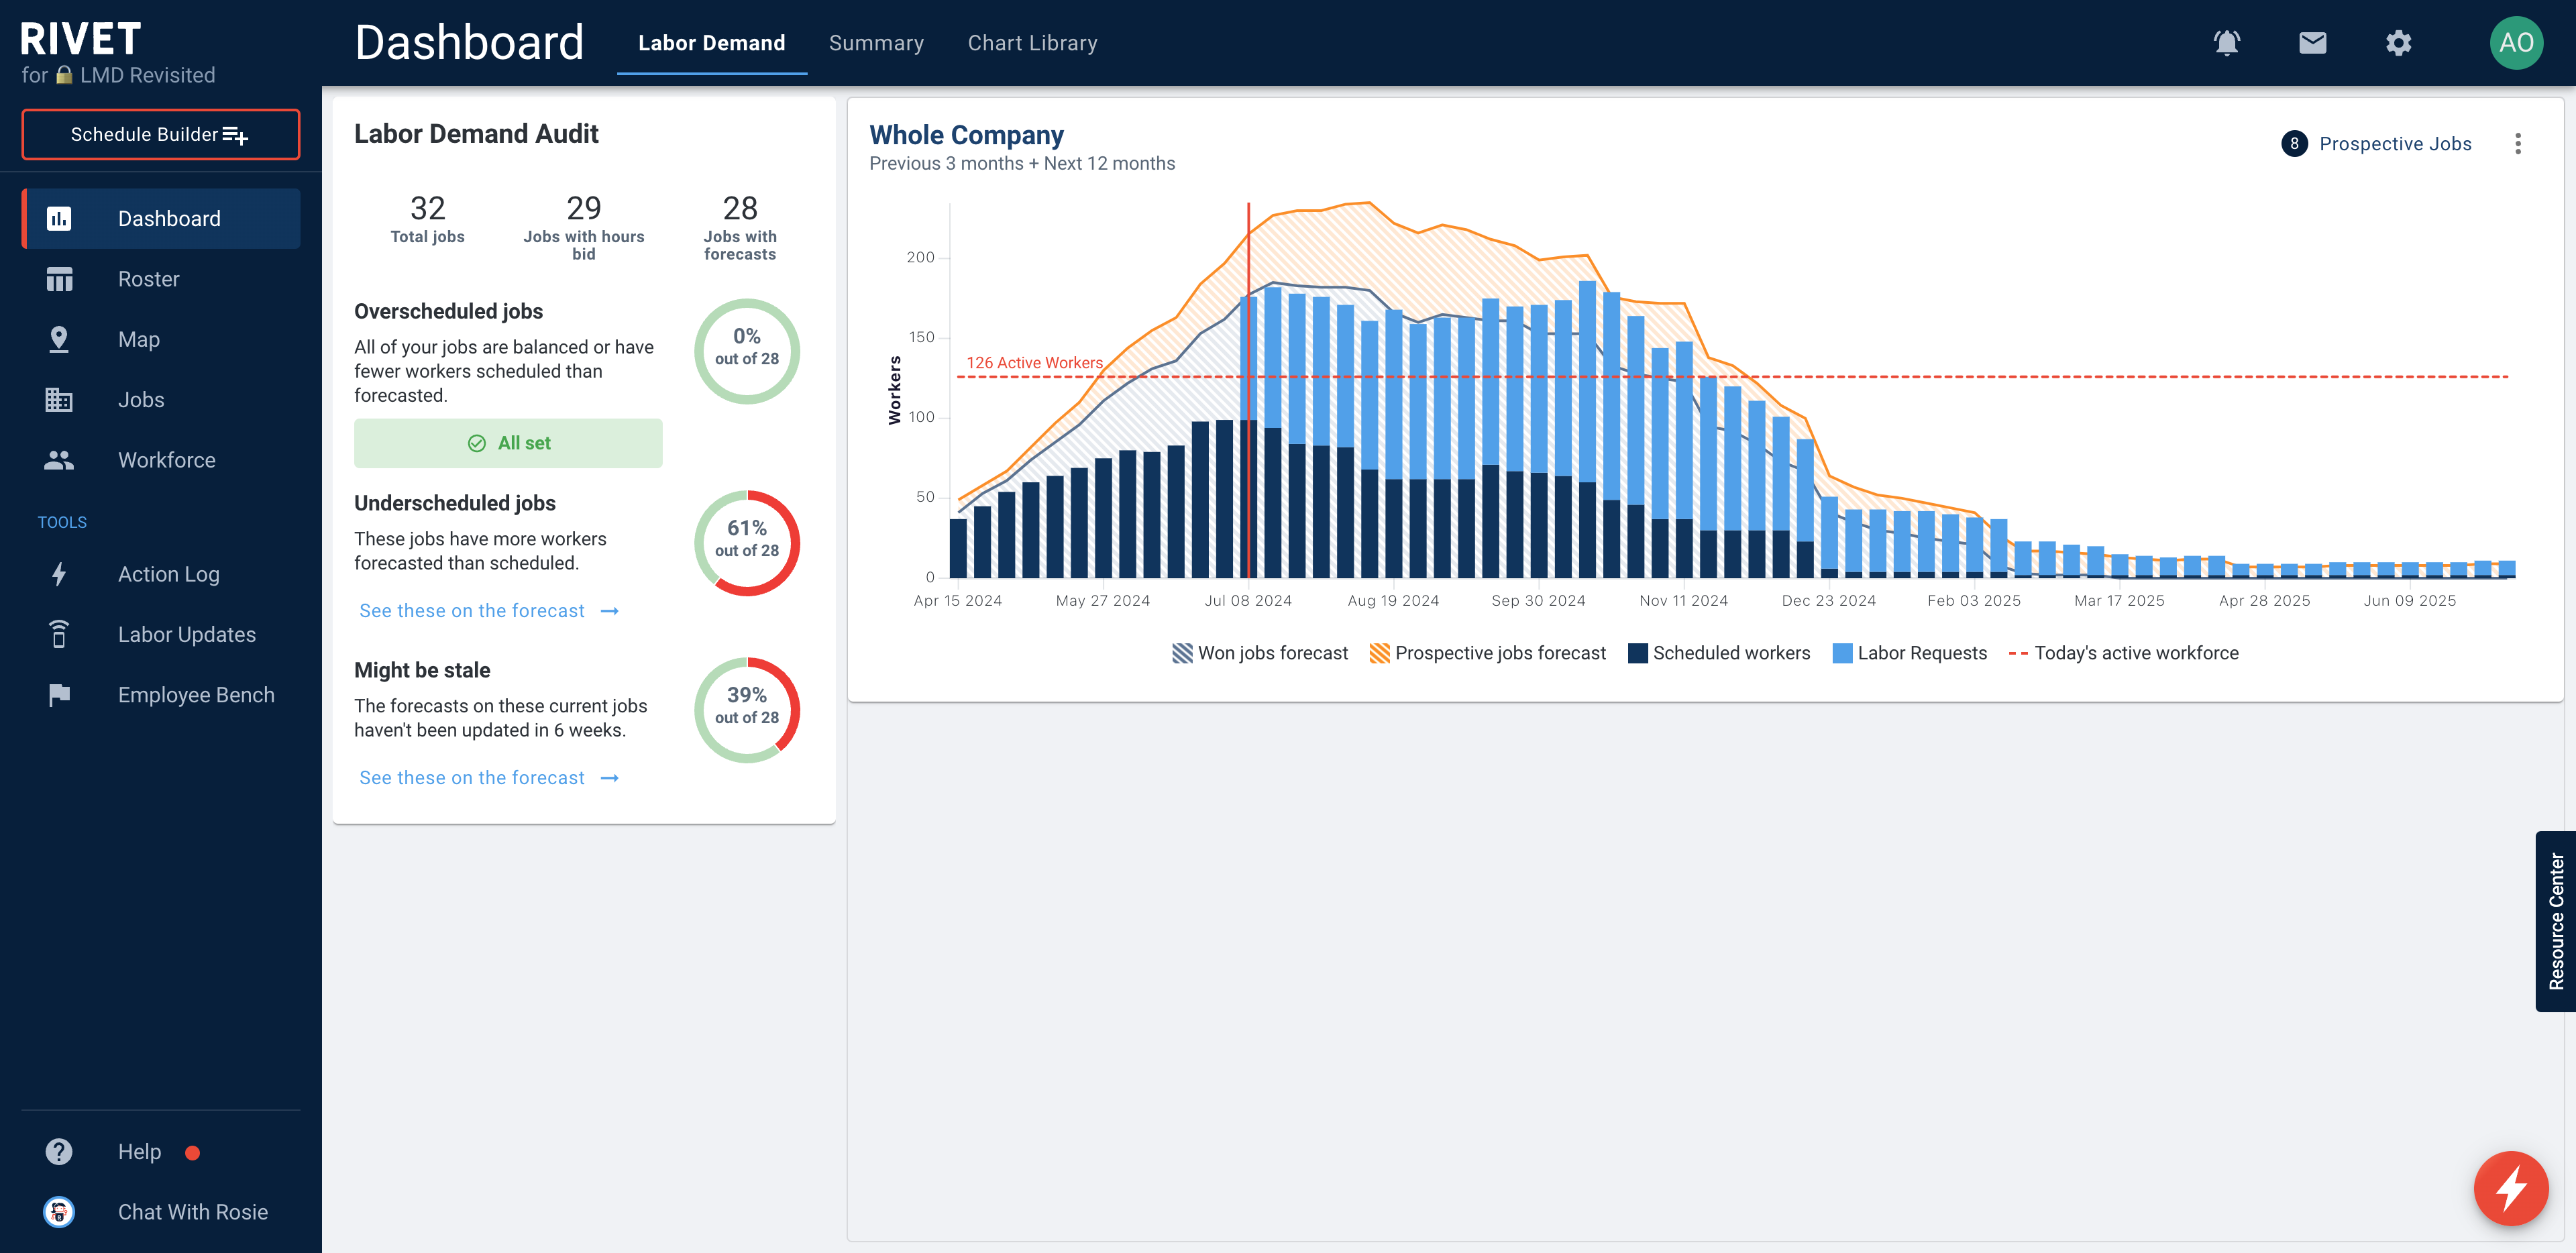Open Workforce from the sidebar

tap(161, 460)
